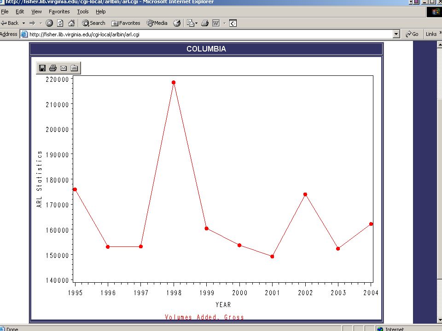Viewport: 442px width, 331px height.
Task: Click the Discuss toolbar icon
Action: (233, 23)
